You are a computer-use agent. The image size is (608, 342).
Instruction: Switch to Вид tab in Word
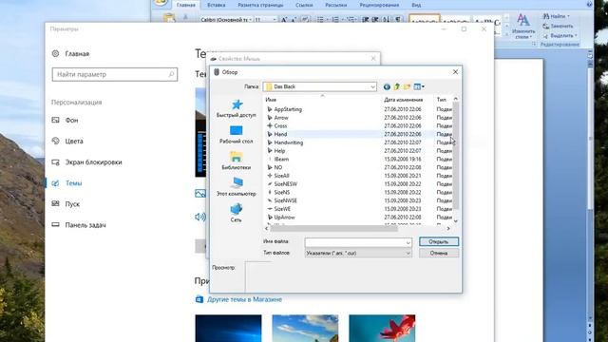pyautogui.click(x=416, y=5)
